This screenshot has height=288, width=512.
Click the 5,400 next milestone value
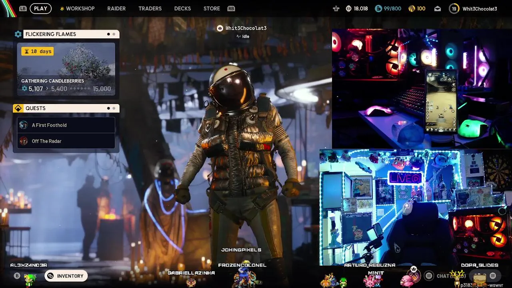pyautogui.click(x=59, y=89)
